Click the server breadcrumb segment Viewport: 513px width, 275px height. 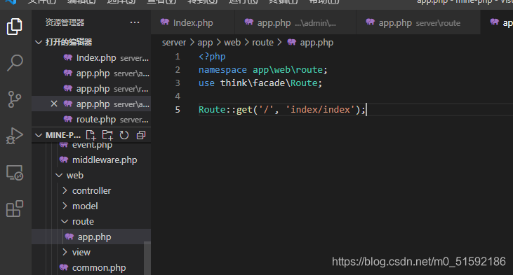(174, 43)
